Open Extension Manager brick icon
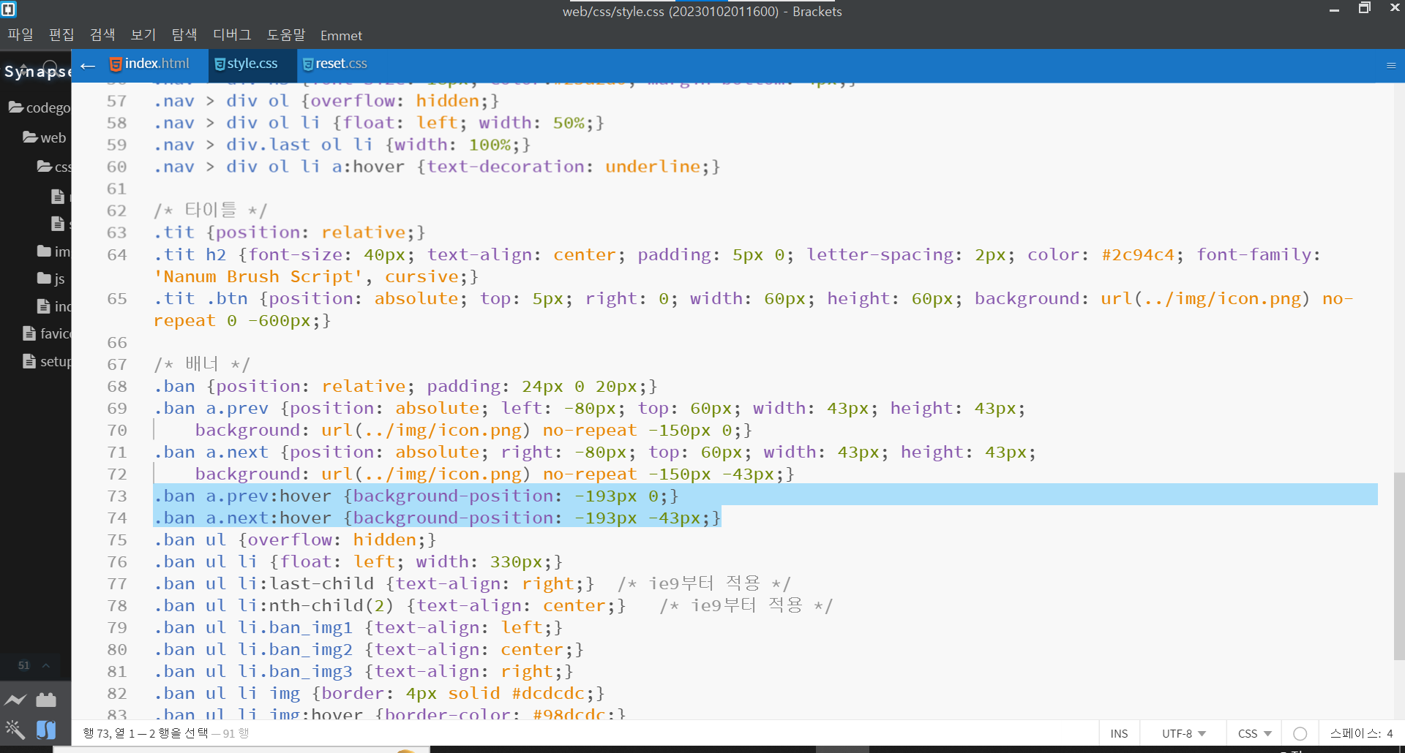Viewport: 1405px width, 753px height. [46, 700]
